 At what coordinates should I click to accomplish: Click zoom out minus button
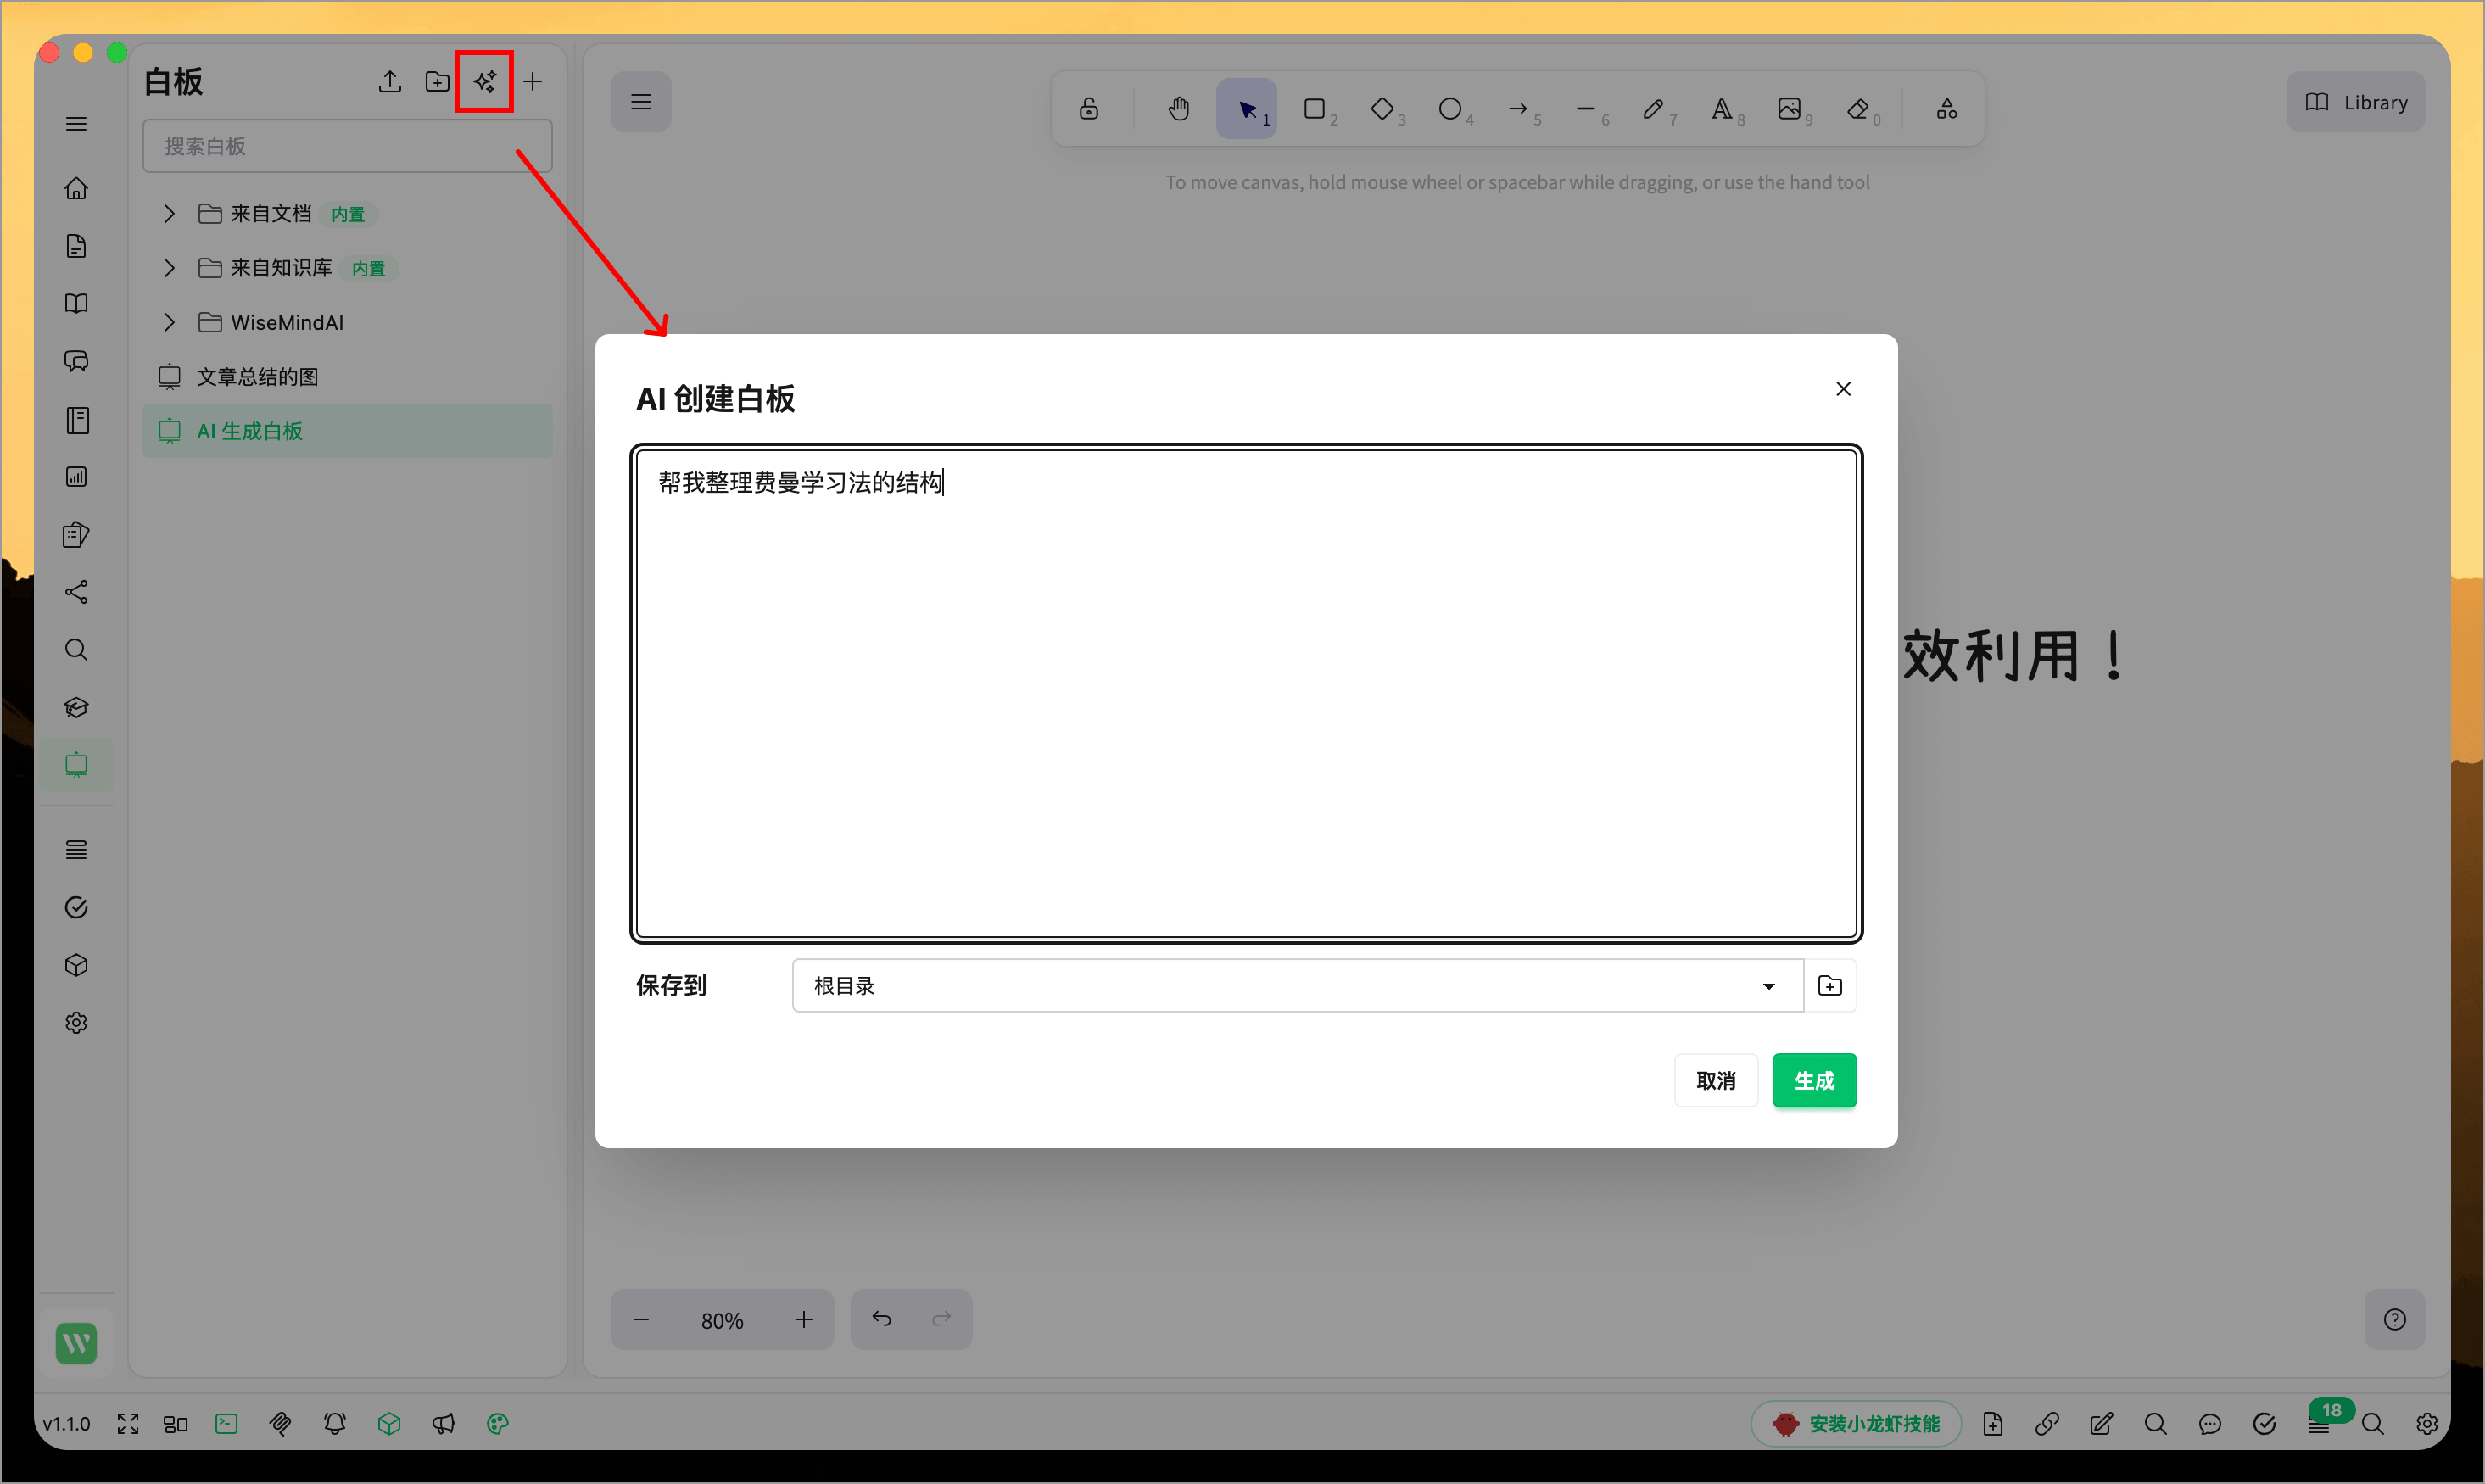click(x=641, y=1320)
